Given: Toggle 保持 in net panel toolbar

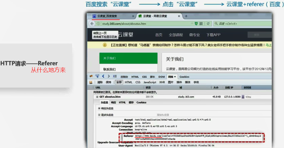Looking at the screenshot, I should click(108, 82).
